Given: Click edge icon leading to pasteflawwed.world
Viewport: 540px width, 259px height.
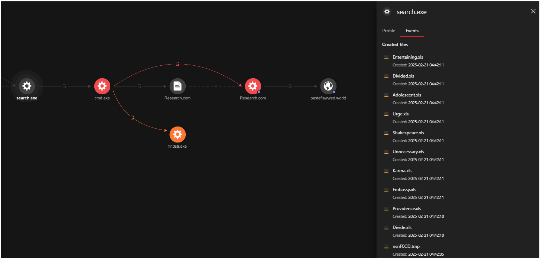Looking at the screenshot, I should click(x=290, y=86).
